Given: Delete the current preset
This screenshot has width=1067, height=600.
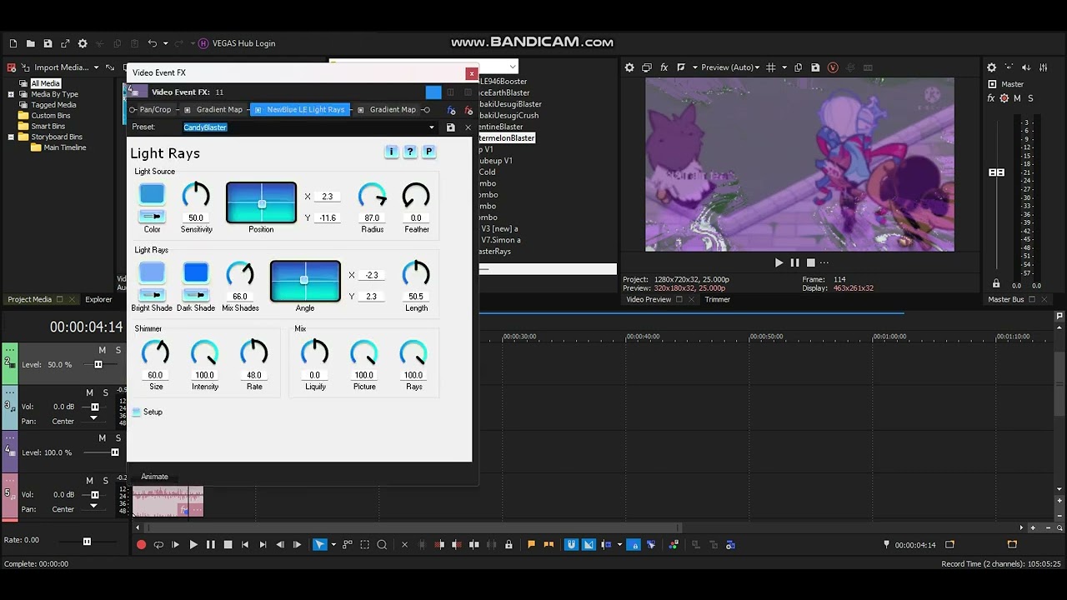Looking at the screenshot, I should (x=468, y=127).
